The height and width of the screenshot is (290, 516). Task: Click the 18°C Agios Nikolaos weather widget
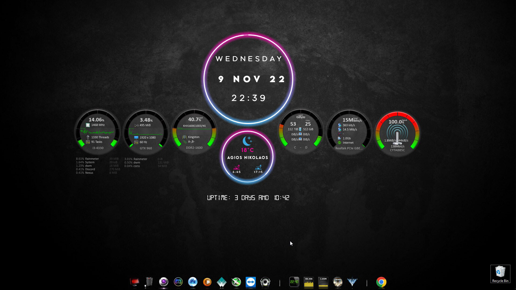247,156
